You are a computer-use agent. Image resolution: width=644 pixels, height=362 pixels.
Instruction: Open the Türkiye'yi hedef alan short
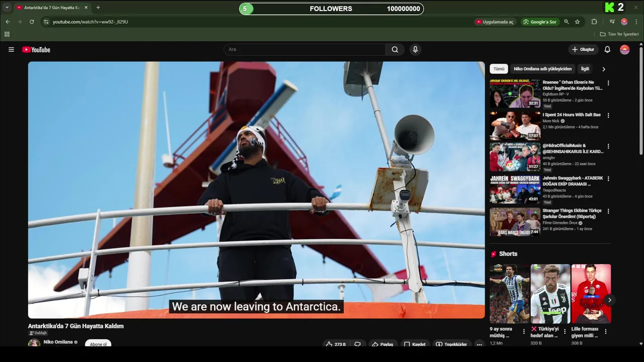(x=550, y=294)
